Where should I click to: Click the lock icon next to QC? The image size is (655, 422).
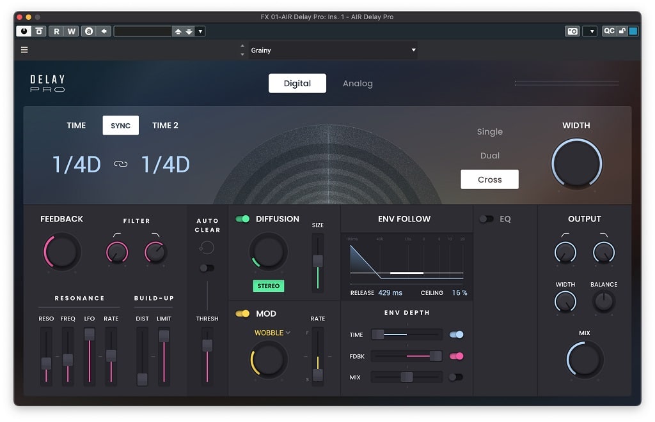coord(622,31)
